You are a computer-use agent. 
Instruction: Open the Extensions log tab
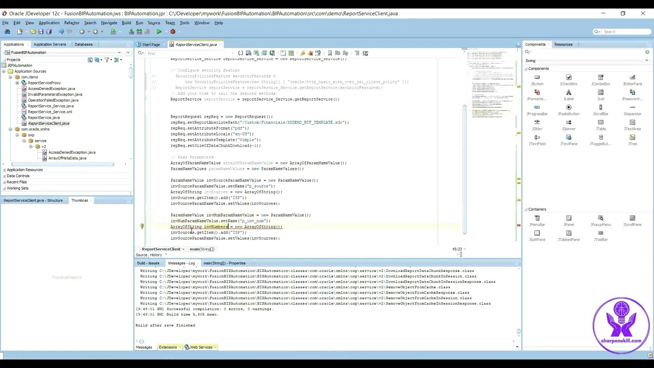pos(168,348)
